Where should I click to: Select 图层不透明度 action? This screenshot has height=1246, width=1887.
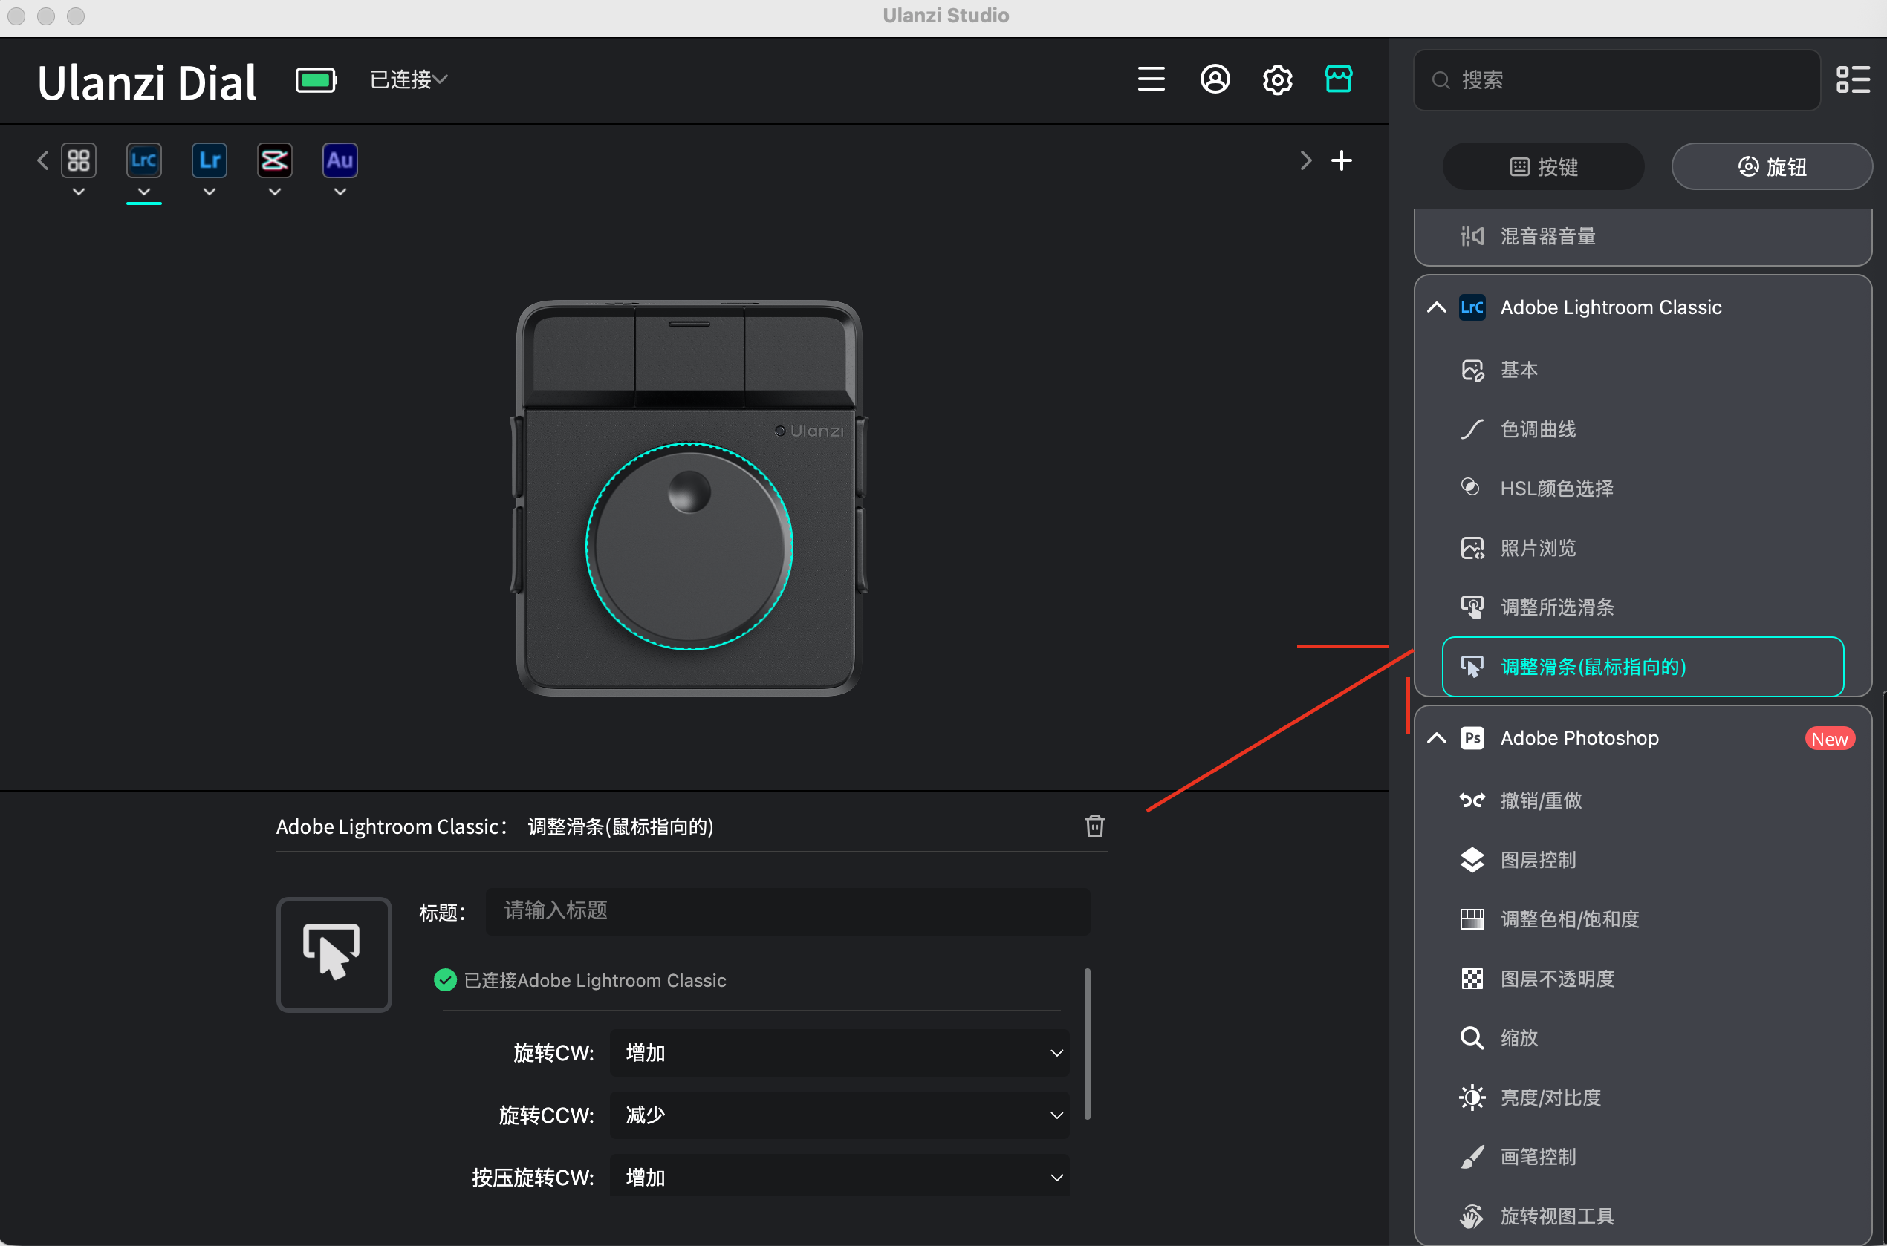coord(1643,979)
